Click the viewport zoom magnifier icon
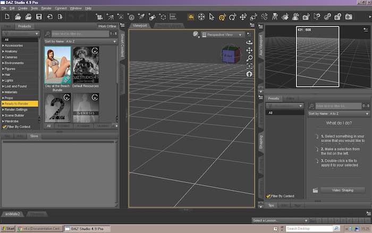 (x=249, y=58)
